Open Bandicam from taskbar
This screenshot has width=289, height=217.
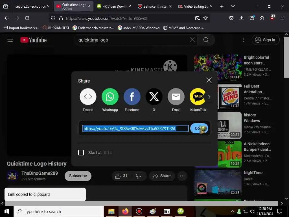[x=139, y=211]
